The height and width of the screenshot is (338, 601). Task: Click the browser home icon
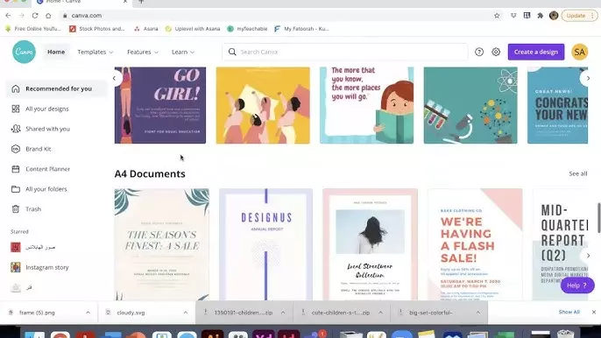(48, 16)
